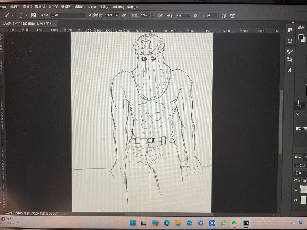Open the 平滑 slider dropdown arrow
Image resolution: width=307 pixels, height=230 pixels.
[189, 16]
